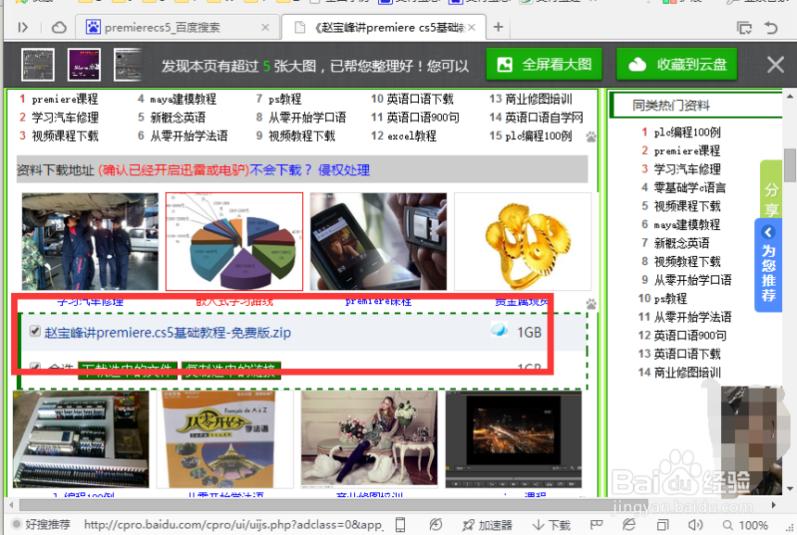Open sidebar item 7 新概念英语
This screenshot has height=535, width=797.
681,243
